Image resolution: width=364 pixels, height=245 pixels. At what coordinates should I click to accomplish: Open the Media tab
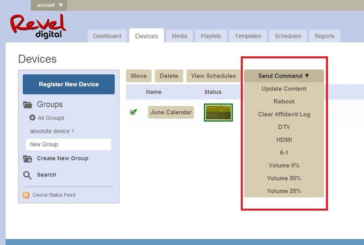(x=180, y=36)
